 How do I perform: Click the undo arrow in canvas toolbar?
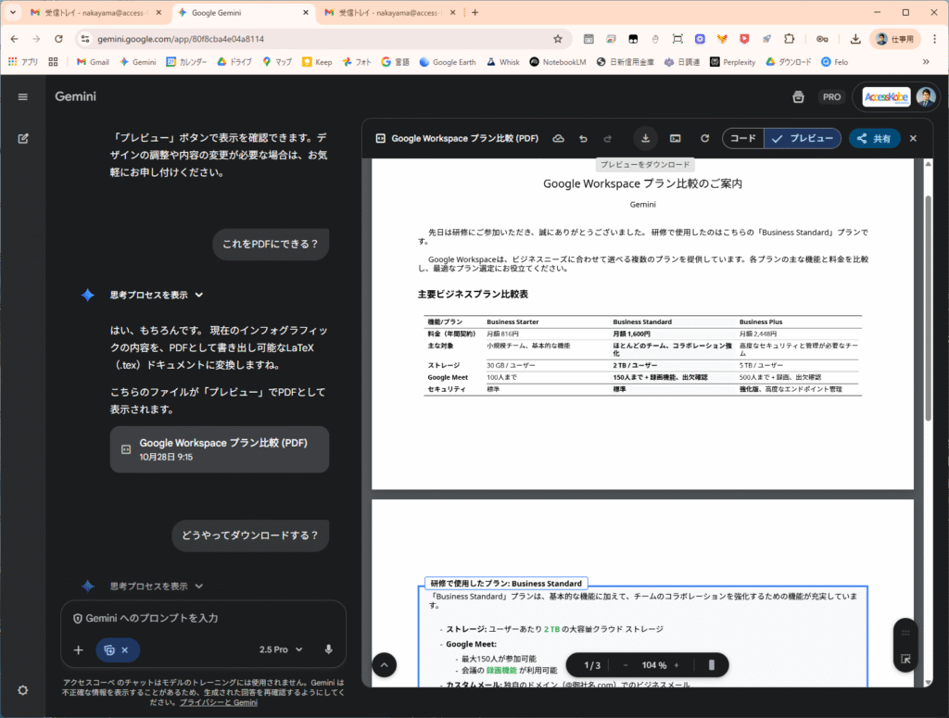pos(583,138)
